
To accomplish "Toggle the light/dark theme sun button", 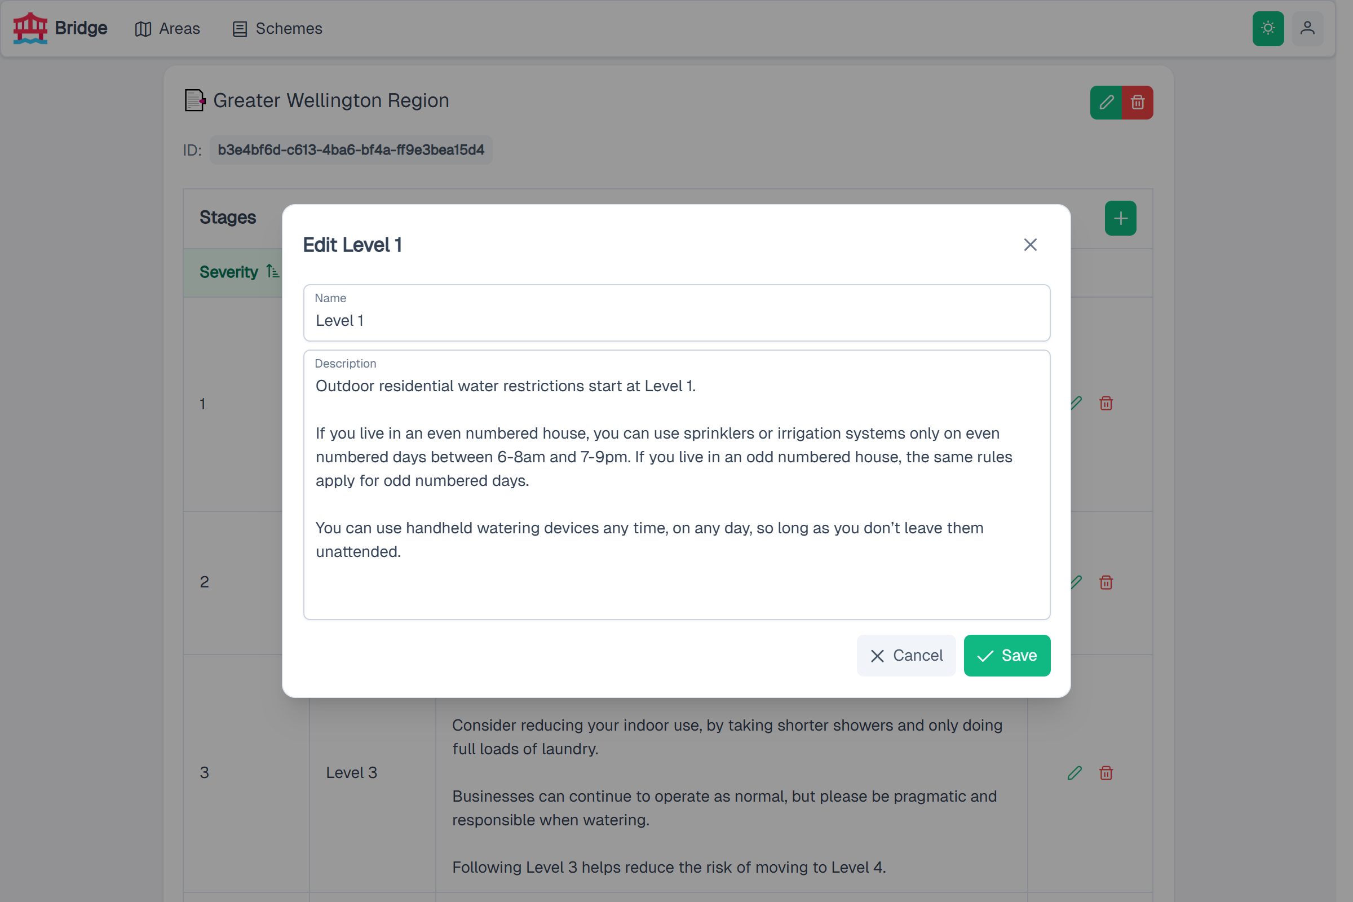I will (x=1268, y=28).
